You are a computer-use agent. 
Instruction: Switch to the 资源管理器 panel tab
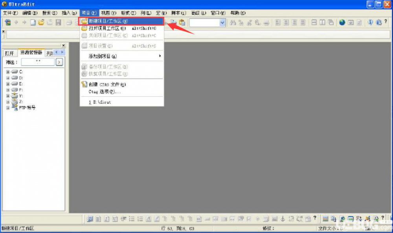(x=31, y=53)
